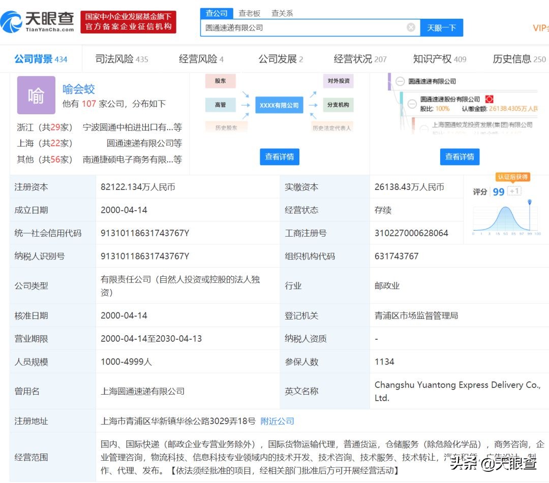Click 查看详情 under the relation graph
Image resolution: width=549 pixels, height=483 pixels.
click(280, 157)
